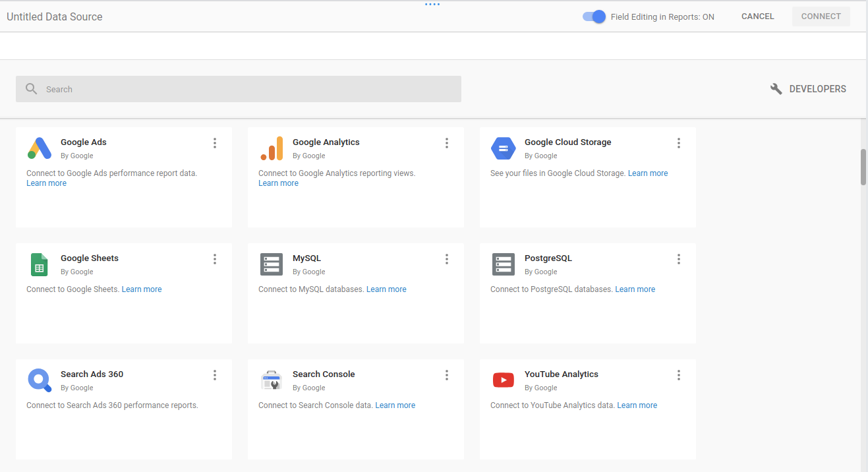Click the Search Console toolbox icon
This screenshot has height=472, width=868.
click(x=272, y=380)
